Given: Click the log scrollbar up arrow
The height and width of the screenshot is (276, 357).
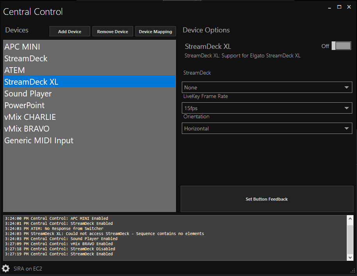Looking at the screenshot, I should pos(350,219).
